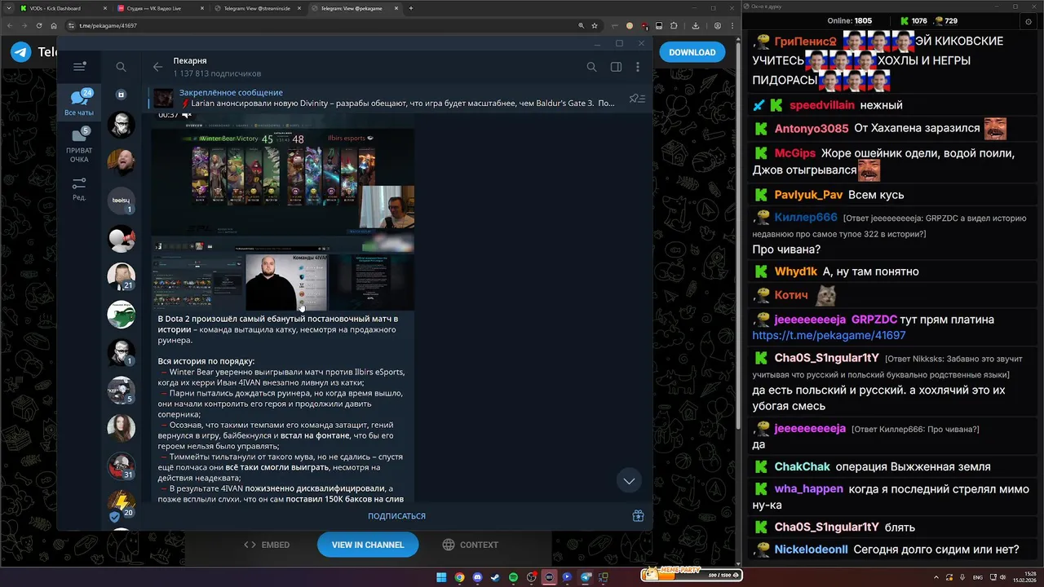Open the gift icon beside ПОДПИСАТЬСЯ
This screenshot has width=1044, height=587.
639,515
